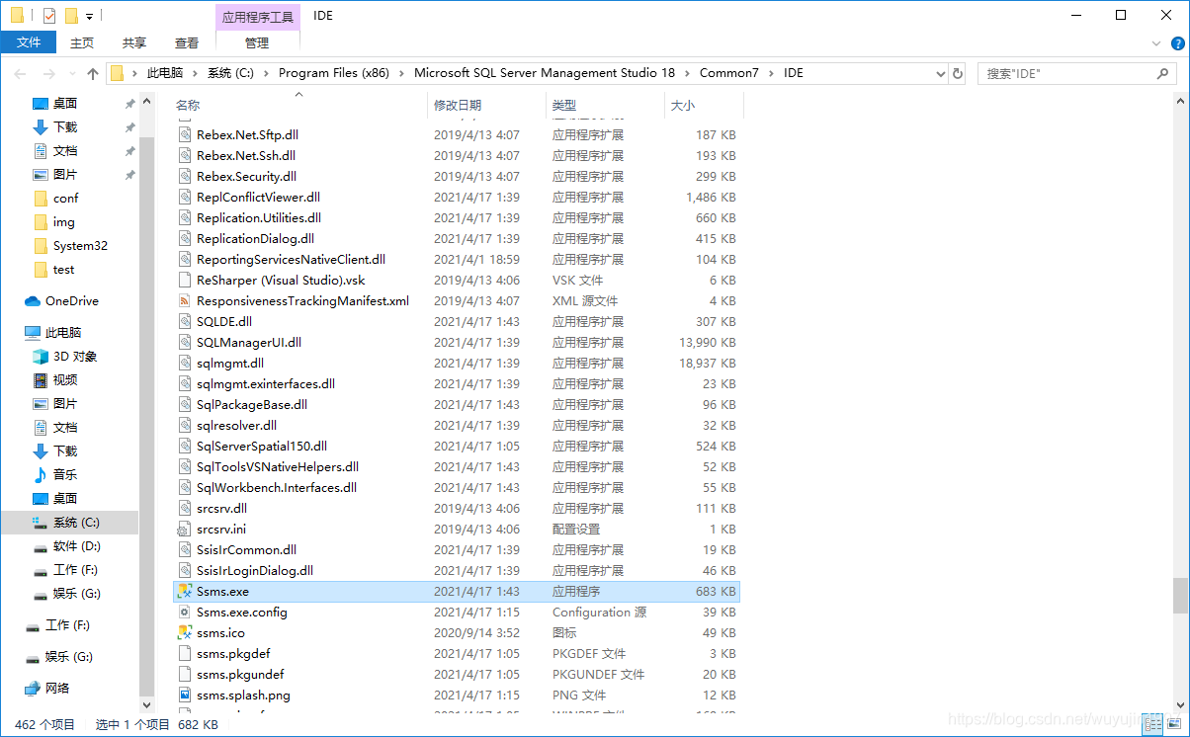Click the Ssms.exe application icon
This screenshot has height=737, width=1190.
[184, 591]
